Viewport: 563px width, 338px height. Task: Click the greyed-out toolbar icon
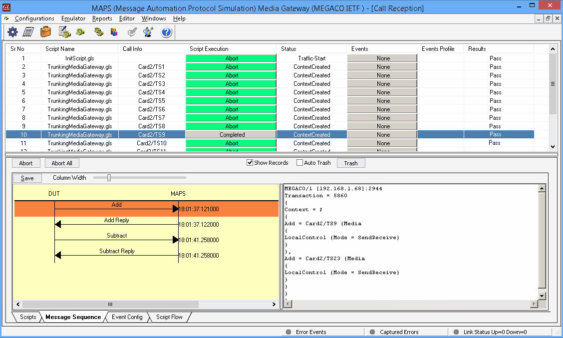pos(132,32)
